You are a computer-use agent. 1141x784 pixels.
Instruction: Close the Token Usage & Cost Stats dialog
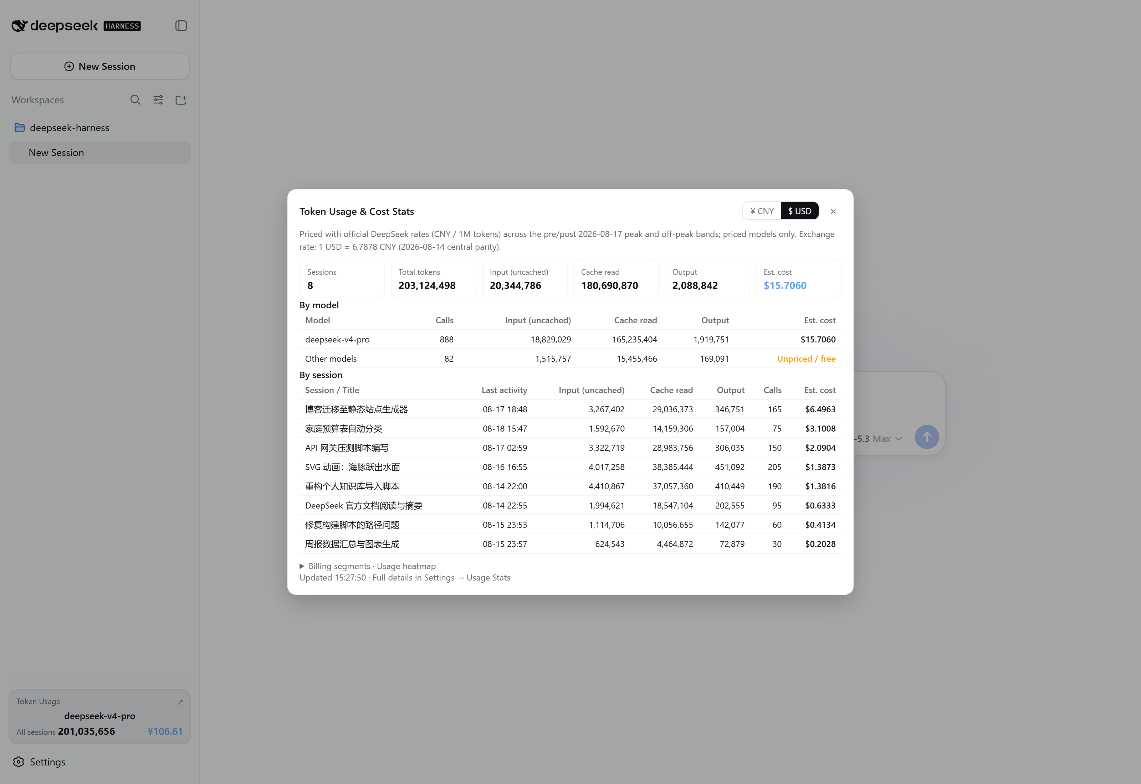[x=833, y=211]
